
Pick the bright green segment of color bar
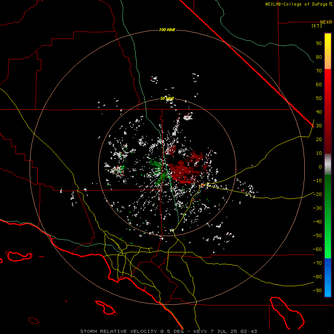pos(328,217)
